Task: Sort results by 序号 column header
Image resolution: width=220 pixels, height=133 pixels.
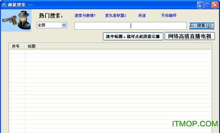Action: (17, 47)
